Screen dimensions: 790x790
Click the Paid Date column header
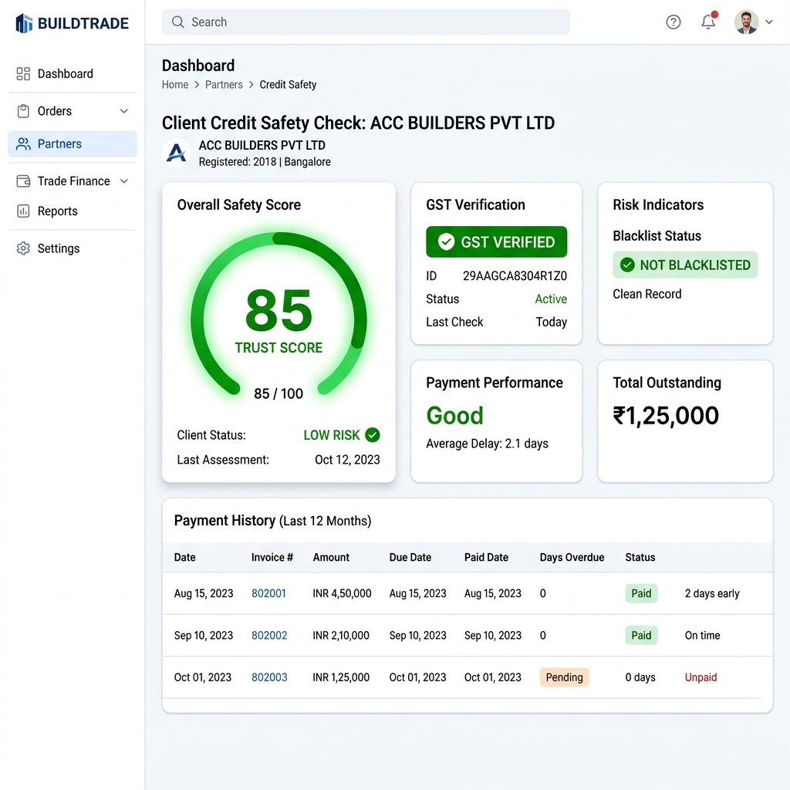[486, 557]
